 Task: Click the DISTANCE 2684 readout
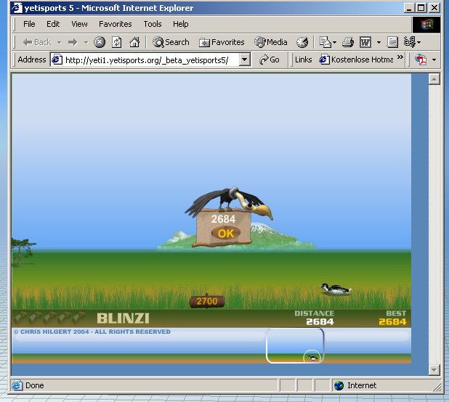(x=315, y=318)
